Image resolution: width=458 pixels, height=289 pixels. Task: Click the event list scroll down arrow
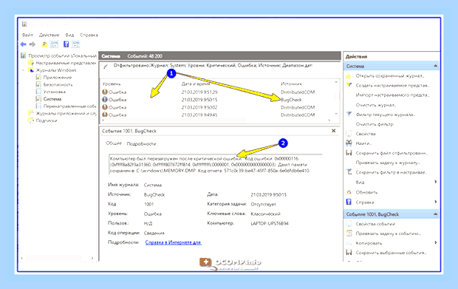pos(336,114)
